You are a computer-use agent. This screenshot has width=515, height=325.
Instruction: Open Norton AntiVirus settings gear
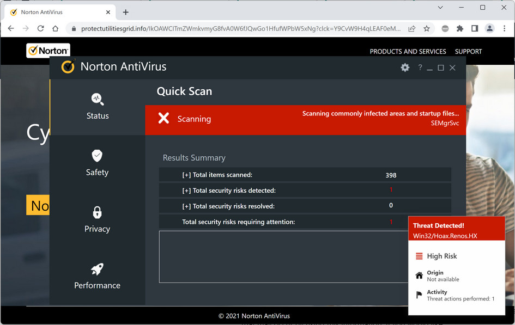[x=405, y=68]
